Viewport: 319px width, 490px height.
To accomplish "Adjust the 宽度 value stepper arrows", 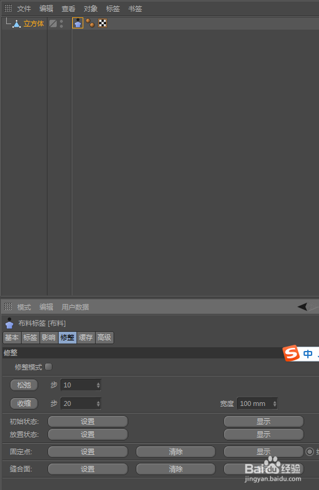I will pos(275,403).
